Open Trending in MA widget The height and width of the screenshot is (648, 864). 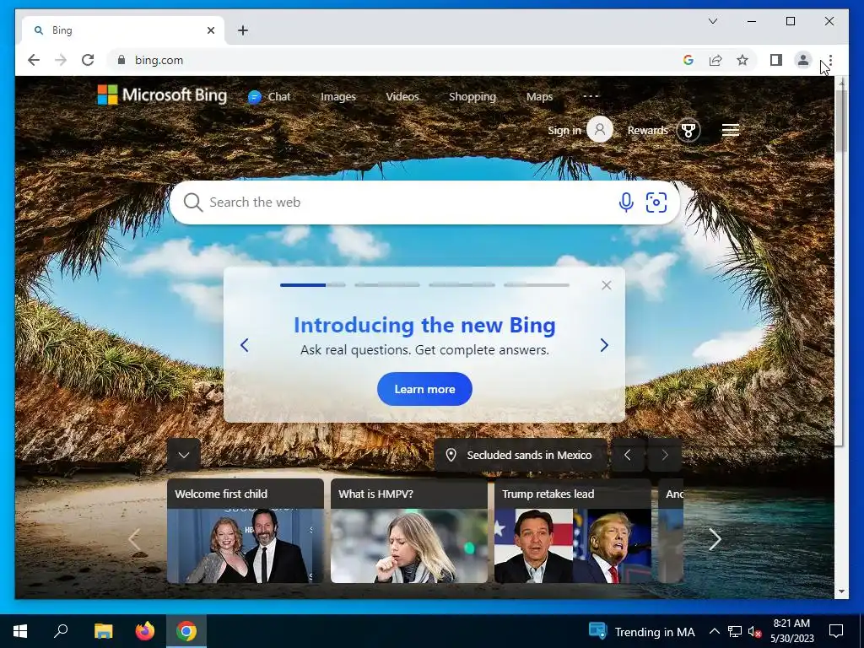click(642, 631)
